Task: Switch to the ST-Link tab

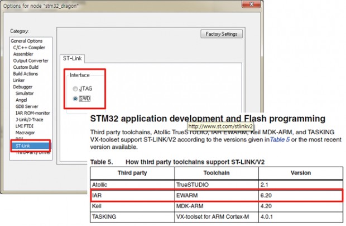Action: tap(73, 58)
